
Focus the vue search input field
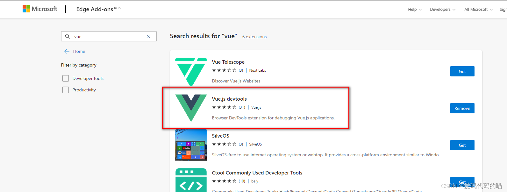click(109, 36)
